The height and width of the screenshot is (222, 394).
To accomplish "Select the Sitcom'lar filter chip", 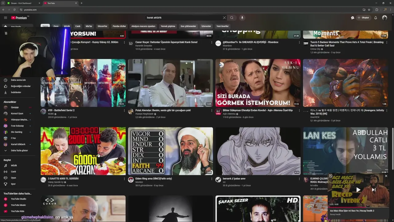I will tap(103, 26).
